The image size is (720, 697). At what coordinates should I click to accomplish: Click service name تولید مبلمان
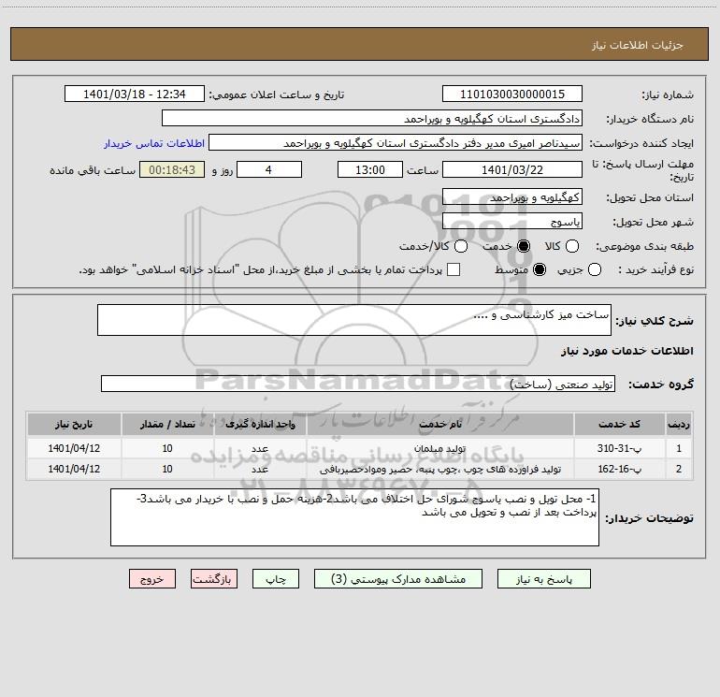(x=439, y=448)
